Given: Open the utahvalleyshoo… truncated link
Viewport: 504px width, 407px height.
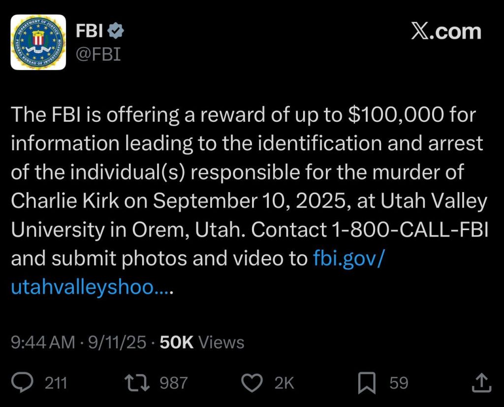Looking at the screenshot, I should click(92, 286).
